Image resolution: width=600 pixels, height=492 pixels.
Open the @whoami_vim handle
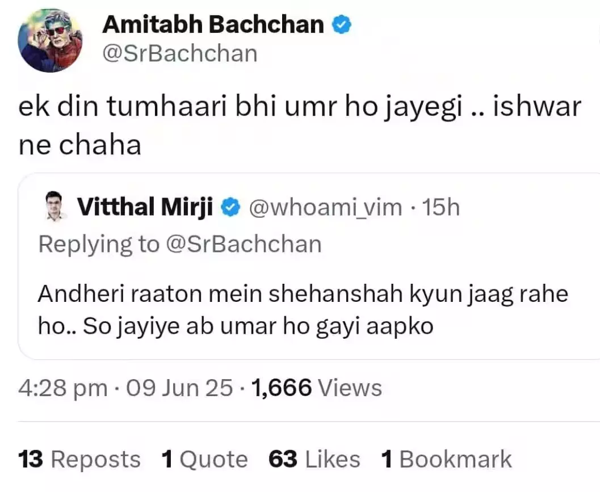(325, 208)
